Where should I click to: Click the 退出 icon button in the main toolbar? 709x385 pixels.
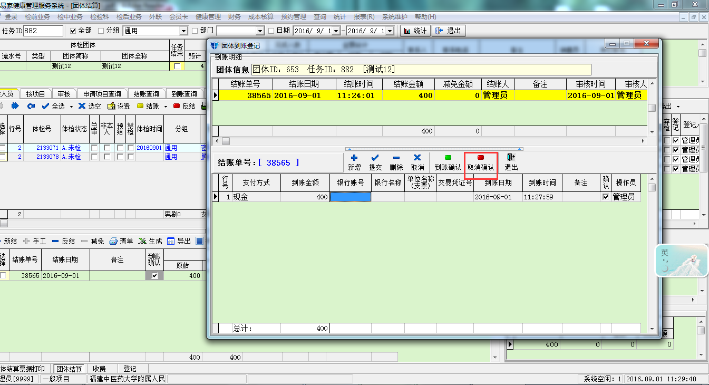pos(449,31)
